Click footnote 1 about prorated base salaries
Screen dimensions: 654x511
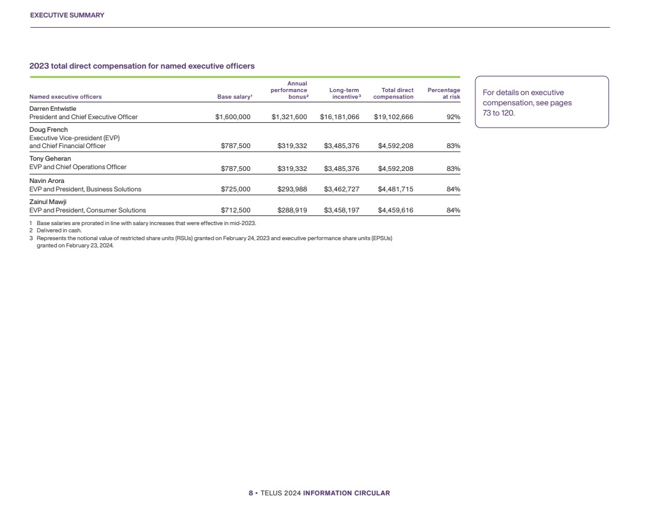[x=146, y=223]
